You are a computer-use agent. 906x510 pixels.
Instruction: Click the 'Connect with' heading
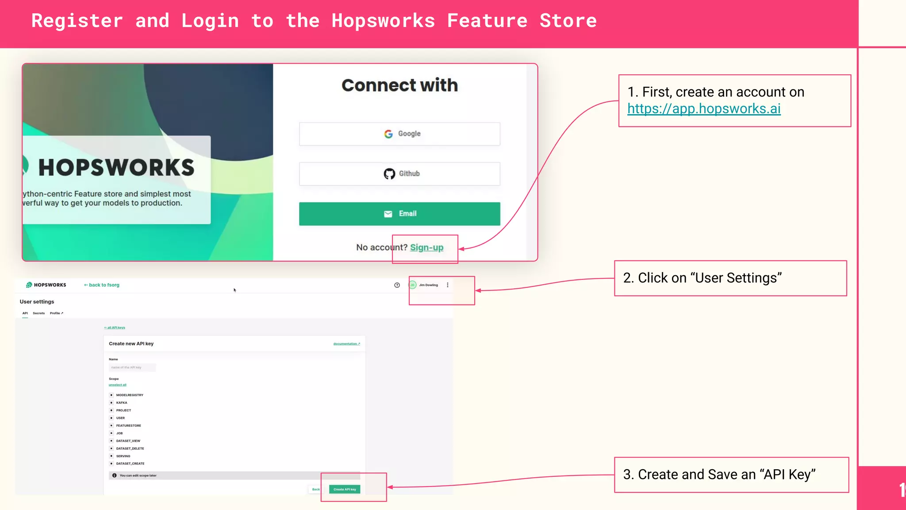[x=399, y=85]
